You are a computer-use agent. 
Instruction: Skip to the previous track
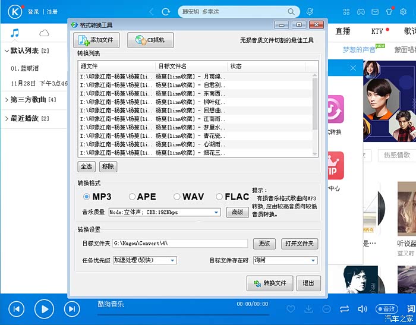(17, 308)
